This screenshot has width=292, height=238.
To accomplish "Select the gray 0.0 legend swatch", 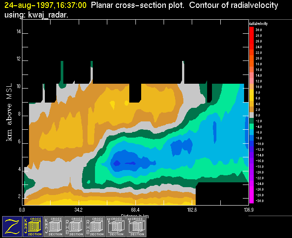I will [x=252, y=115].
